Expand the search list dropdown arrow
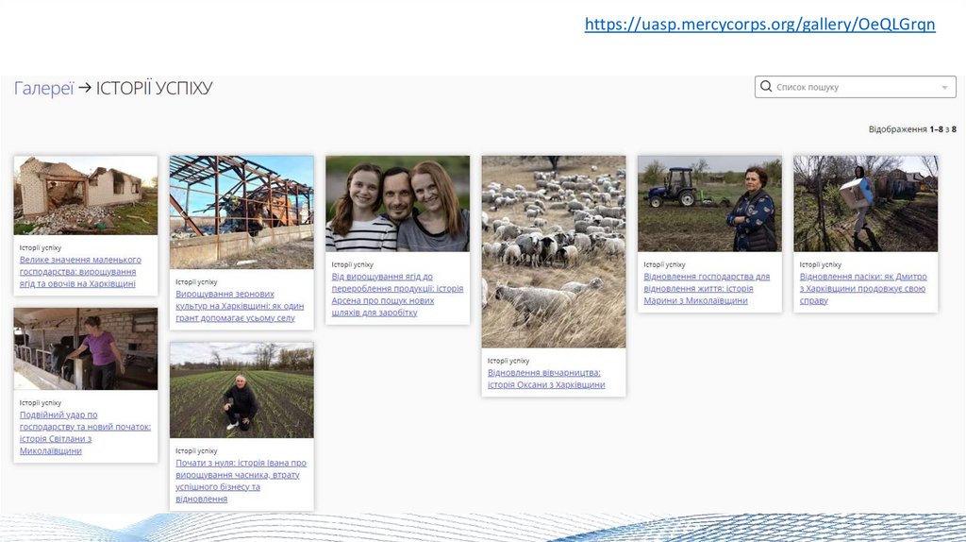 tap(944, 88)
